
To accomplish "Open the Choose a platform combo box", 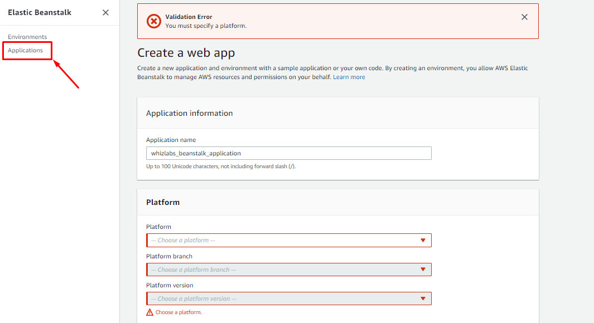I will coord(289,240).
